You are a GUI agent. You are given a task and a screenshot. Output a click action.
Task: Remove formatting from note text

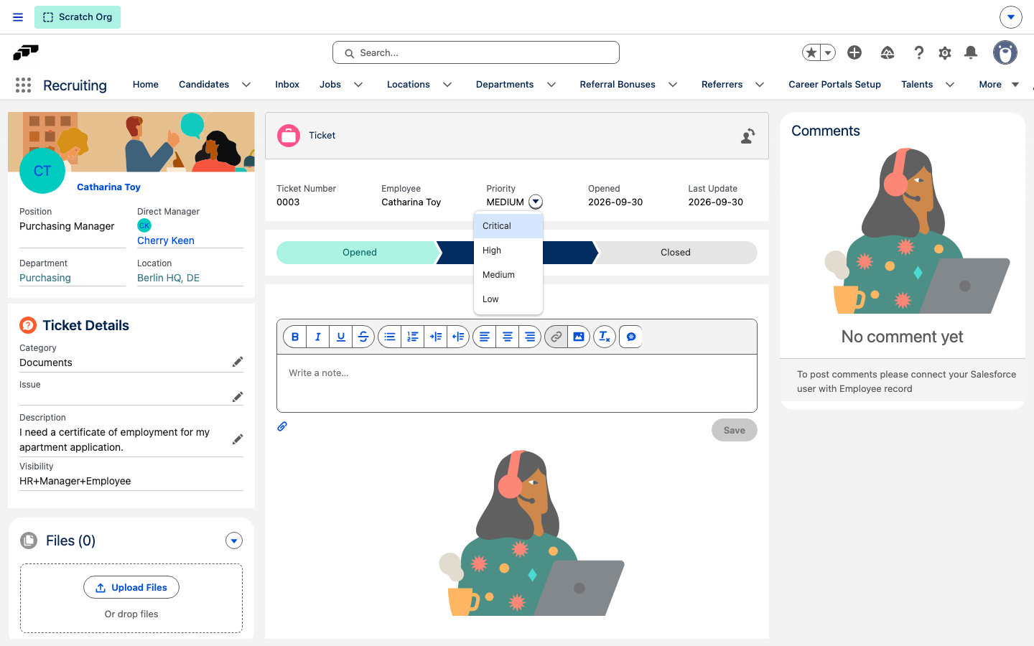[605, 337]
